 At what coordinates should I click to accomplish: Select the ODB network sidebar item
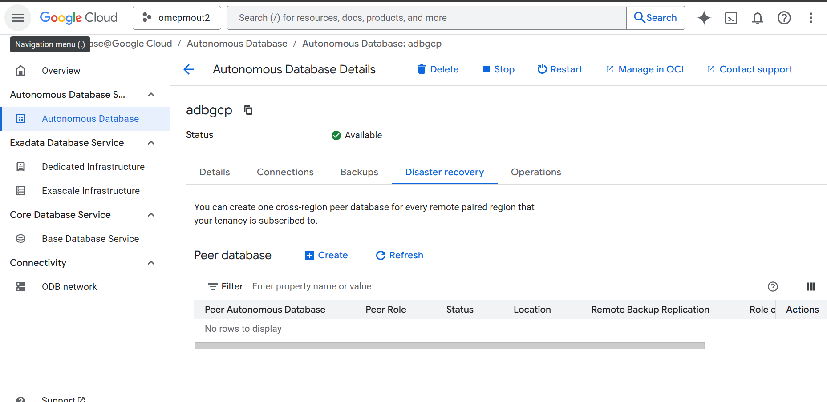69,286
